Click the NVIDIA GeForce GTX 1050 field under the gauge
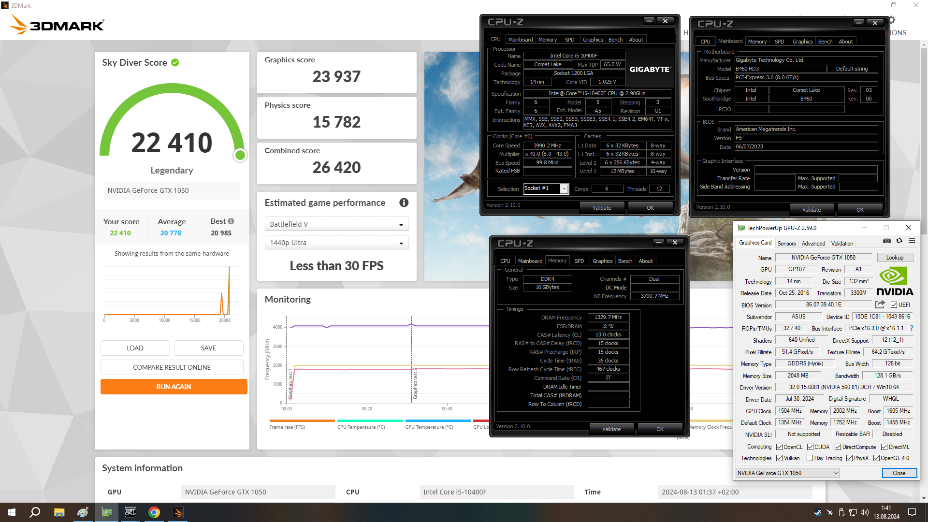 coord(172,190)
